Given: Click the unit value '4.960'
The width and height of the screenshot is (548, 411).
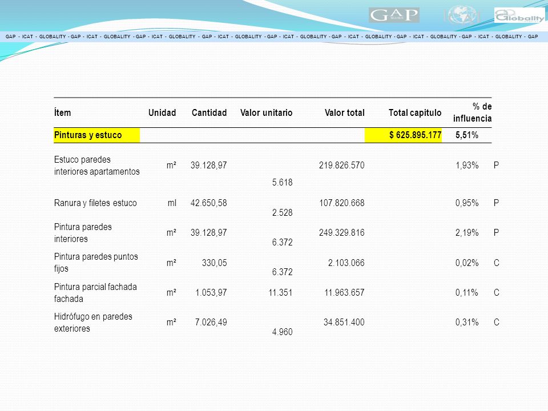Looking at the screenshot, I should pyautogui.click(x=283, y=332).
